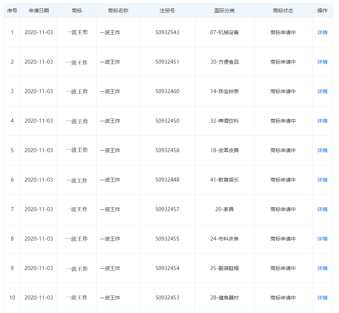Select the 注册号 column header
The image size is (339, 313).
click(x=167, y=11)
